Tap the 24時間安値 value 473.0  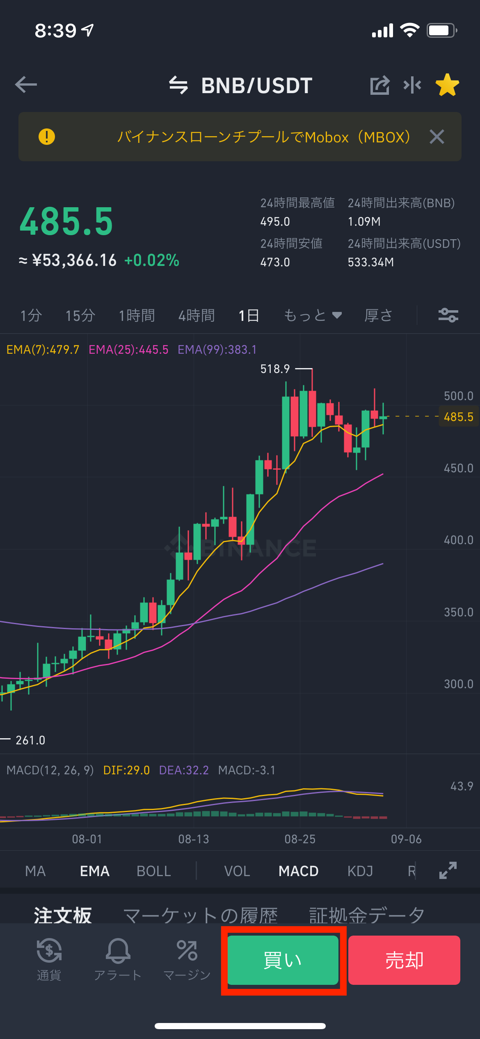[275, 262]
